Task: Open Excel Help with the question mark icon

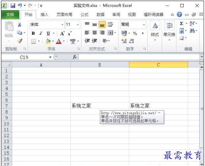Action: coord(179,15)
